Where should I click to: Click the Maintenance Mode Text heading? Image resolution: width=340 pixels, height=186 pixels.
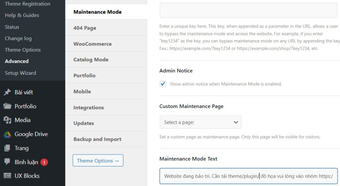[188, 159]
